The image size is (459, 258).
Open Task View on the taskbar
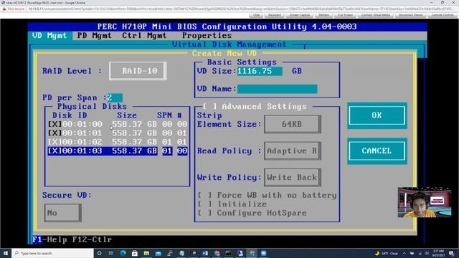pos(111,253)
